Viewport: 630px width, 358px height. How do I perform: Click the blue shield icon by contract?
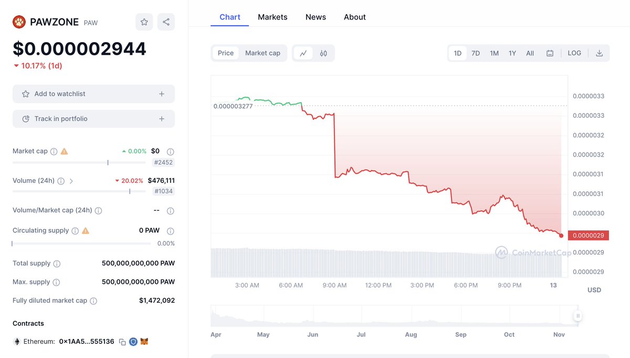tap(133, 342)
